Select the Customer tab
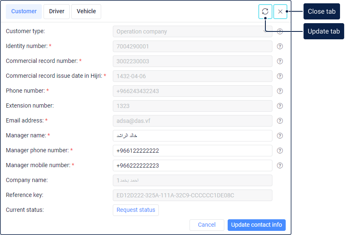Screen dimensions: 345x235 (24, 12)
